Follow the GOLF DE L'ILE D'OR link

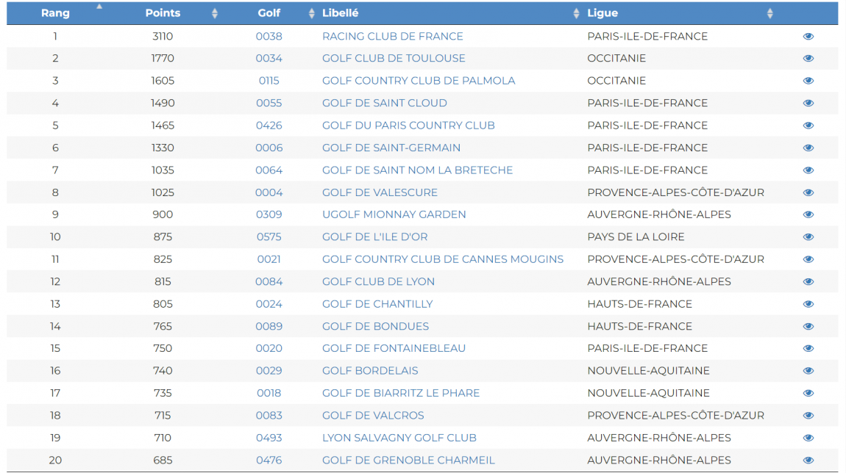374,237
